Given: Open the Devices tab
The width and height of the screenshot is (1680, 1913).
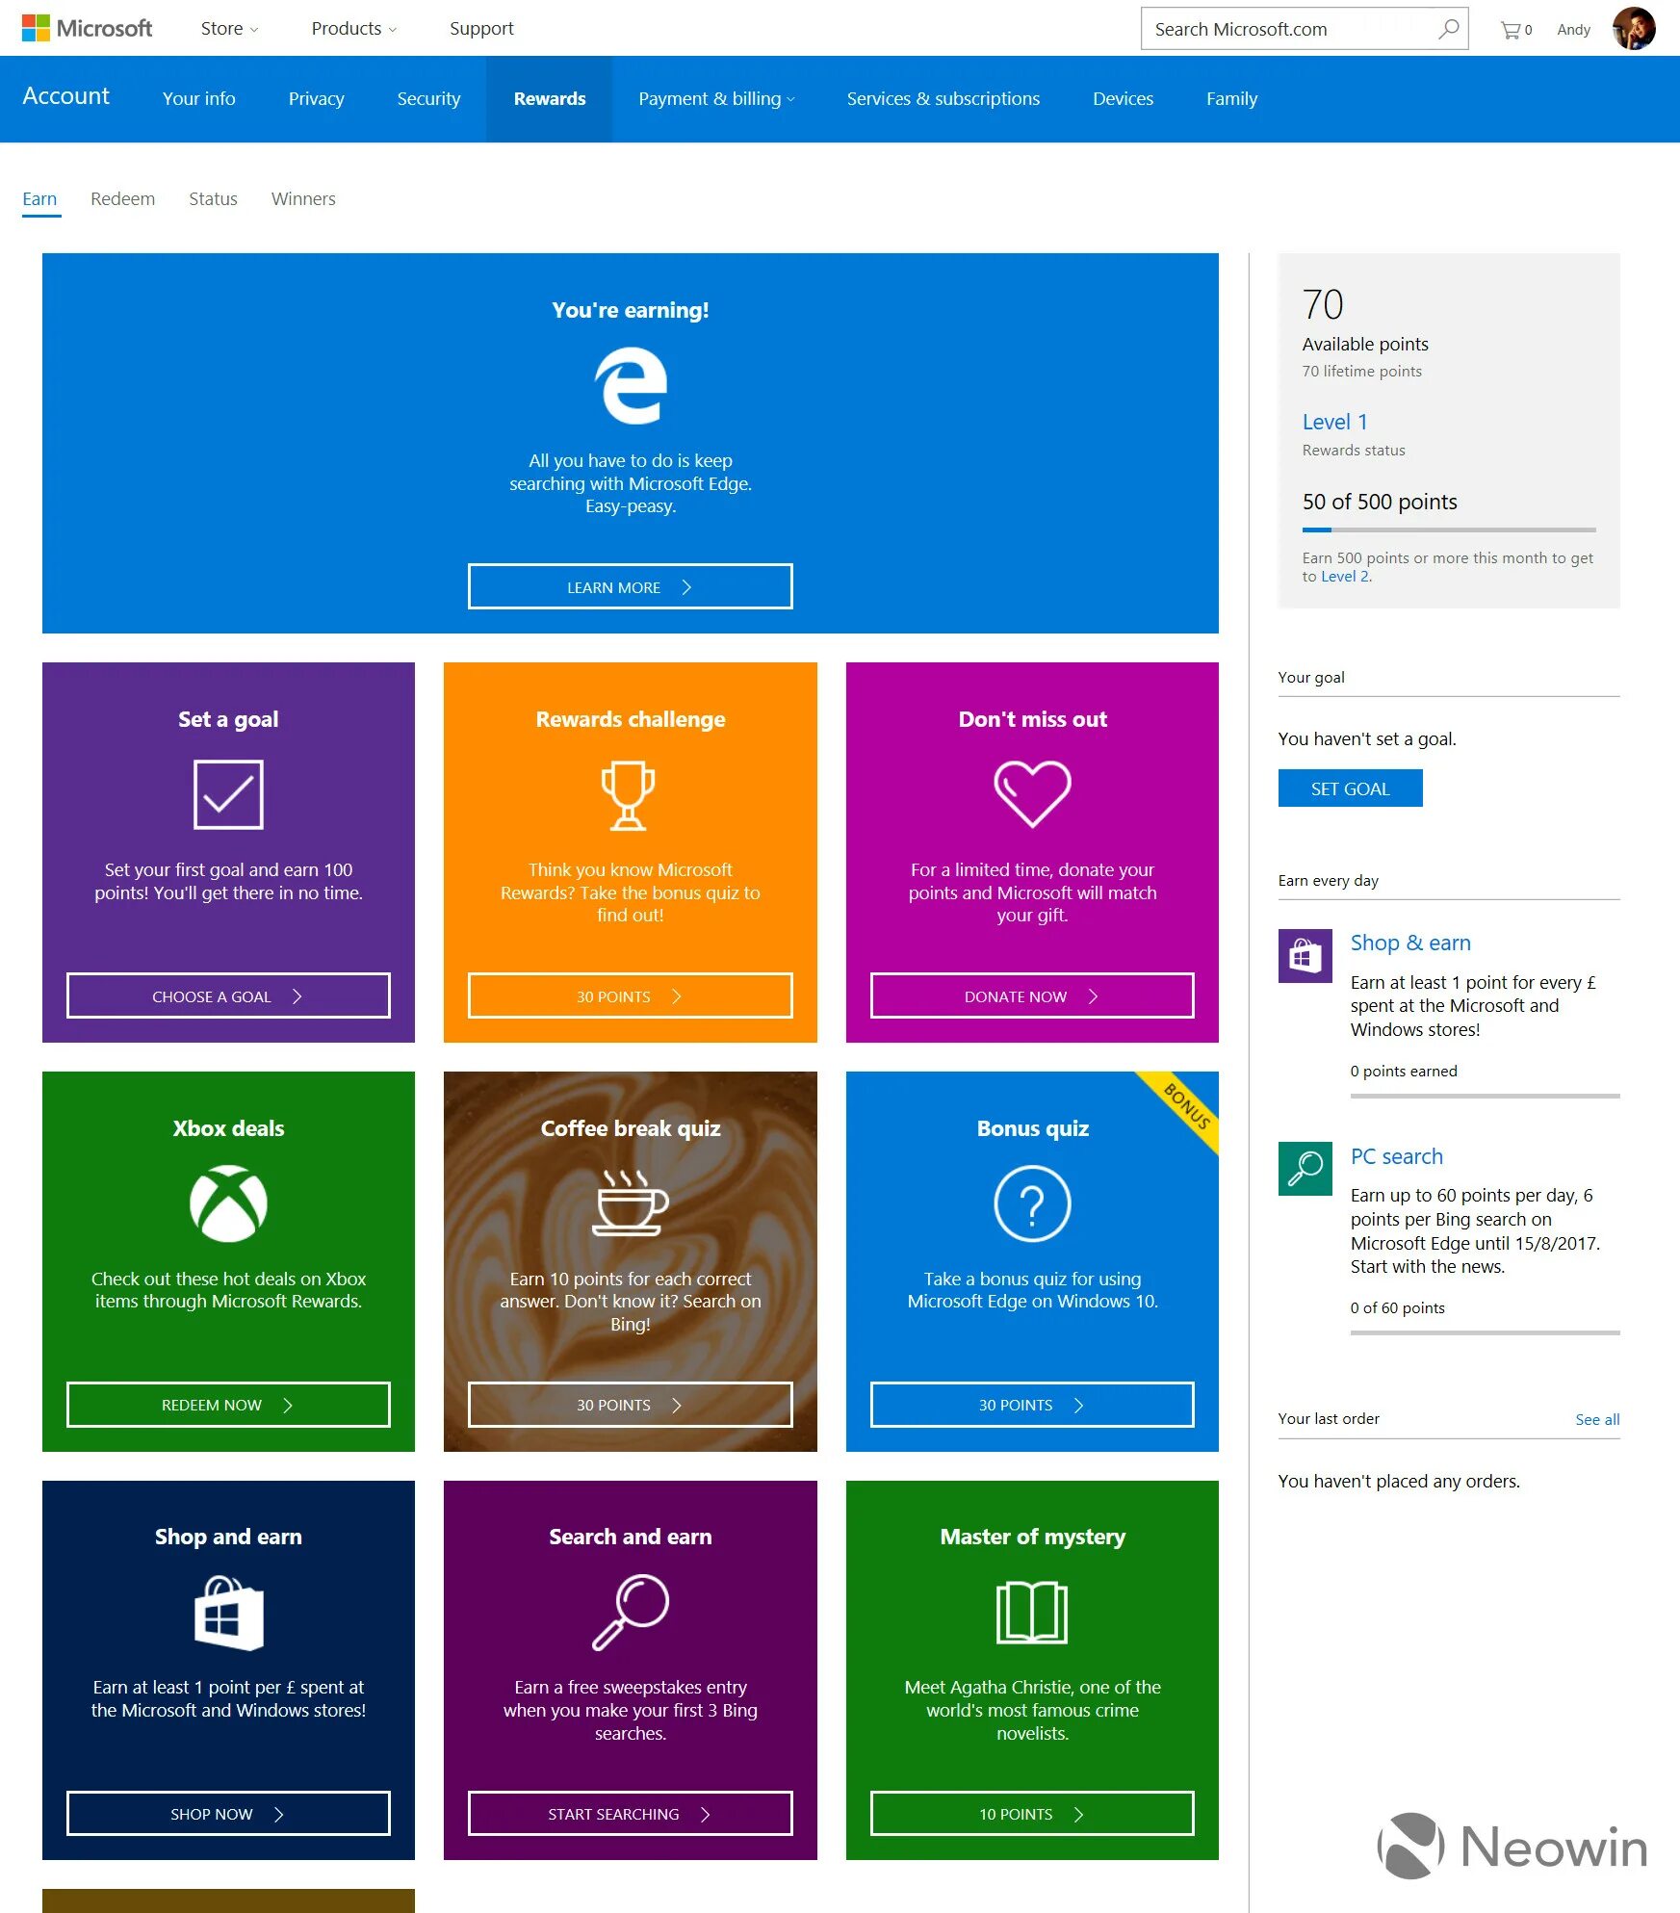Looking at the screenshot, I should coord(1124,99).
